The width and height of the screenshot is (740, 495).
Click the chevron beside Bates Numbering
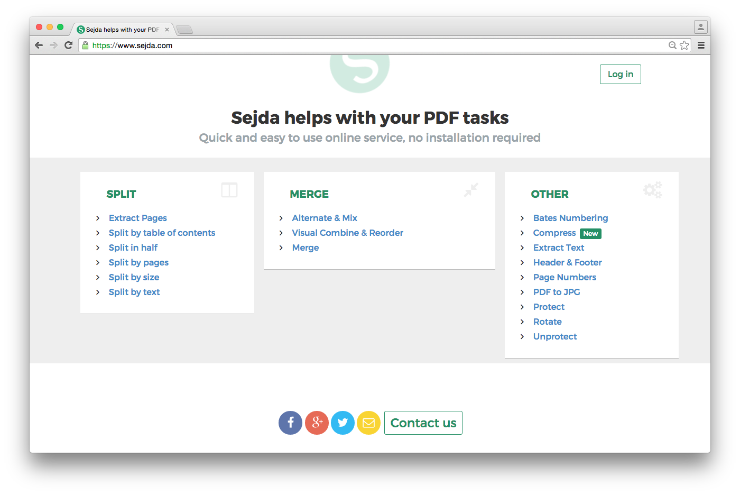pos(522,218)
